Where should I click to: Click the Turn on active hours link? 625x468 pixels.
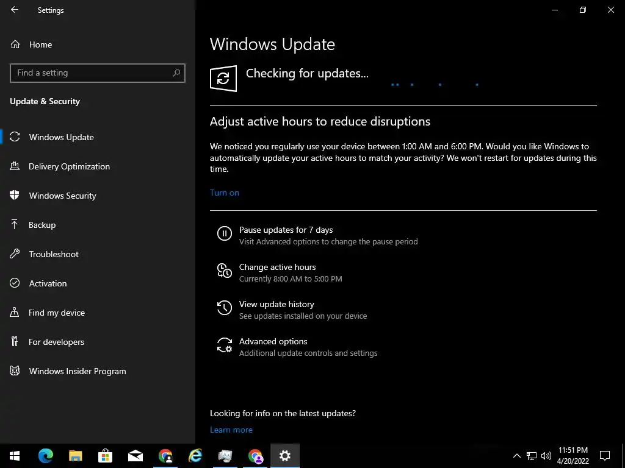[x=225, y=193]
